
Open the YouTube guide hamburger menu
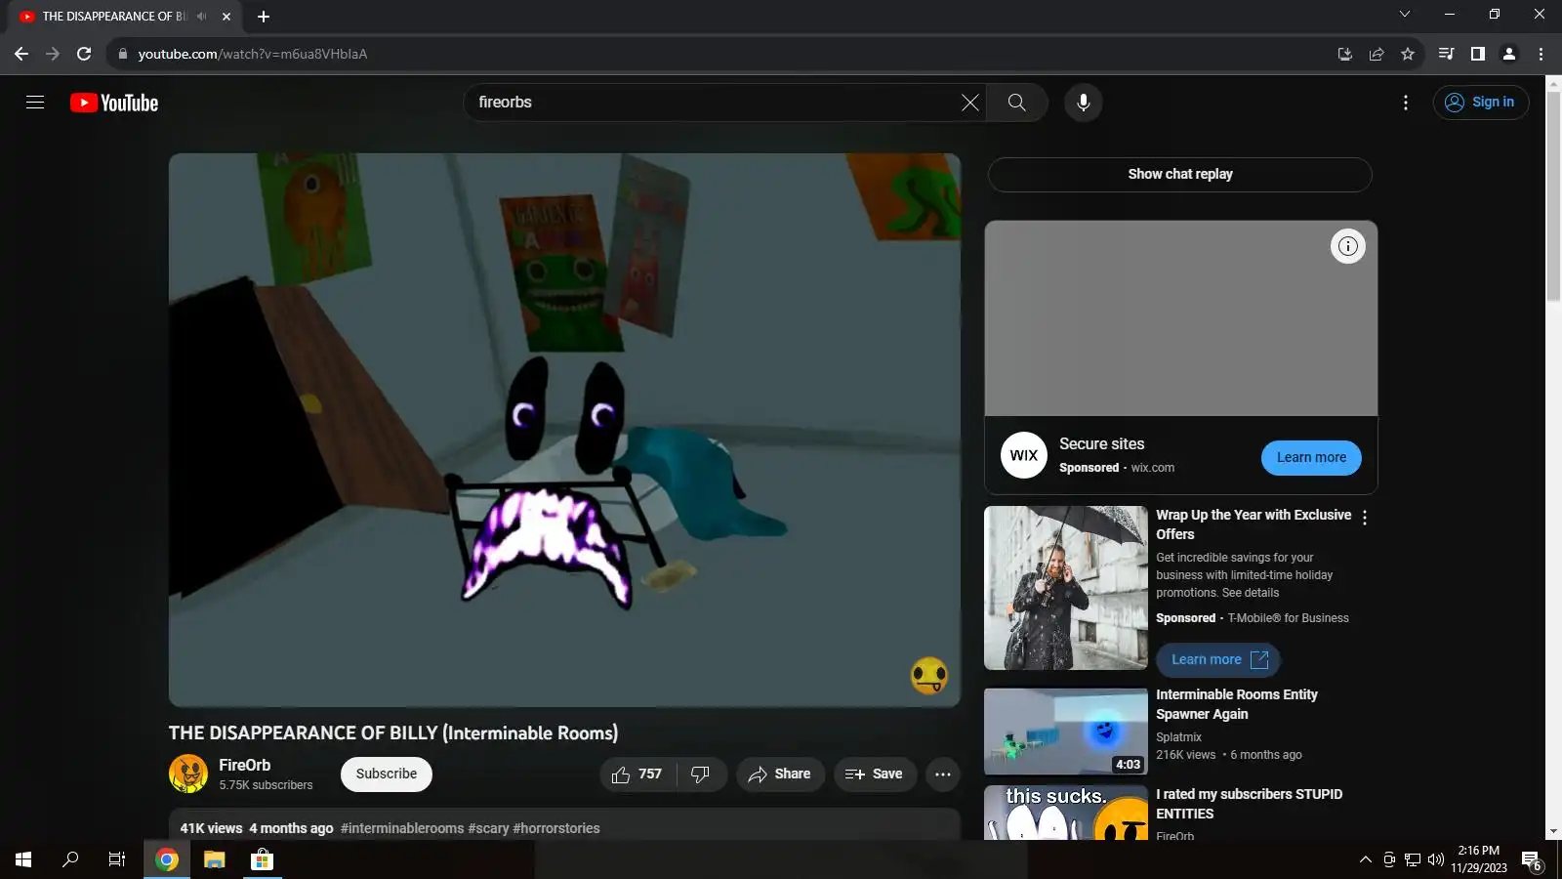[35, 103]
